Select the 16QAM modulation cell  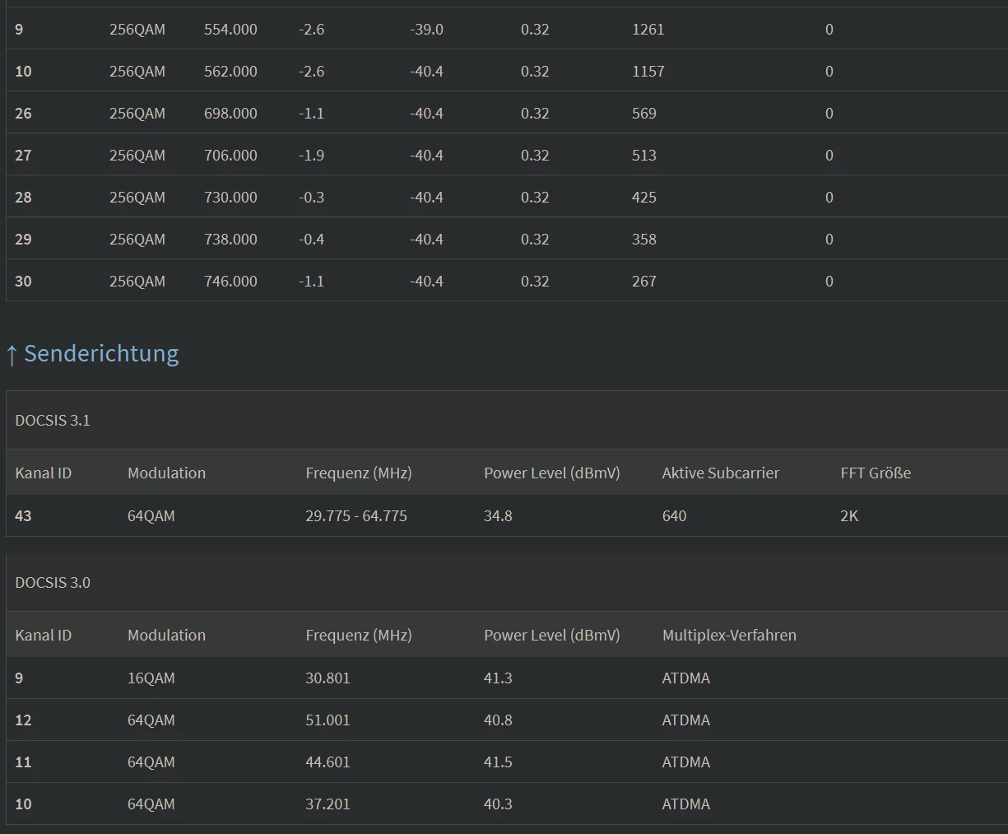(x=151, y=678)
